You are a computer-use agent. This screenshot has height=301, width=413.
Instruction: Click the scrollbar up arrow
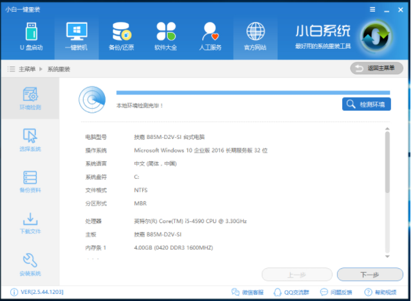387,129
